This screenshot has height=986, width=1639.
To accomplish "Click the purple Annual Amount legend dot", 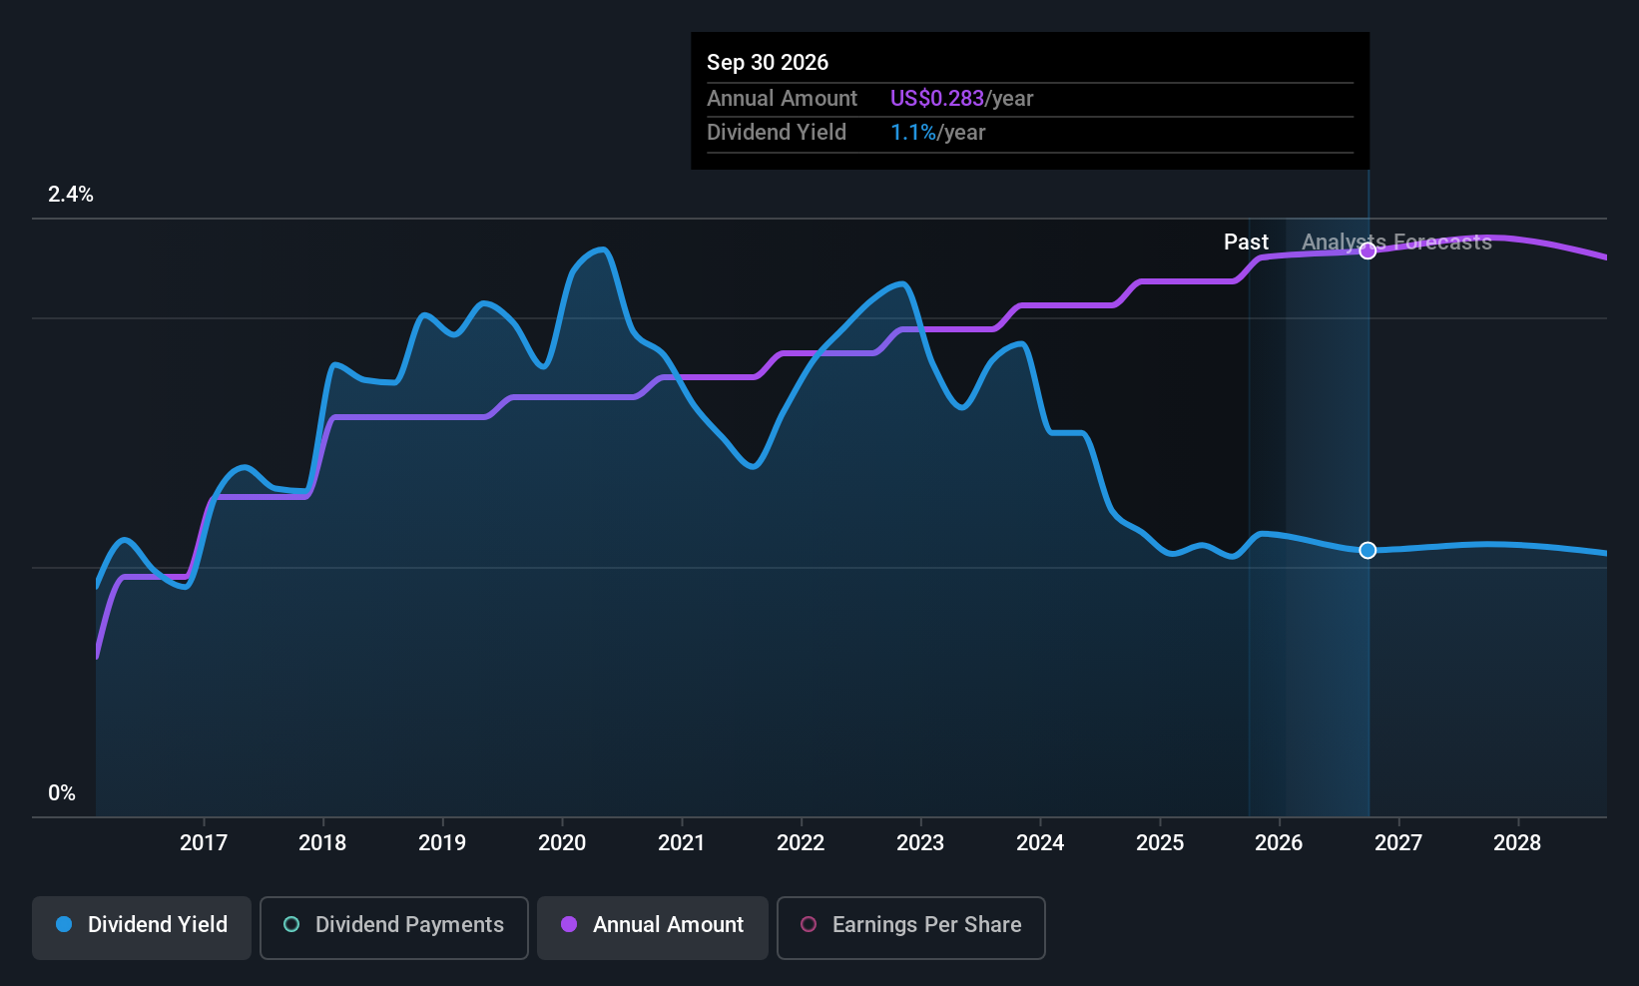I will point(569,924).
